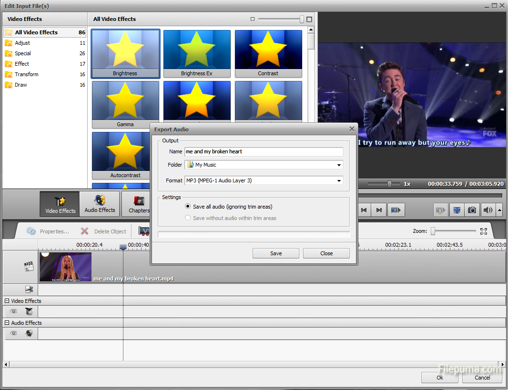This screenshot has height=390, width=508.
Task: Click the zoom-to-fit timeline icon
Action: [x=483, y=231]
